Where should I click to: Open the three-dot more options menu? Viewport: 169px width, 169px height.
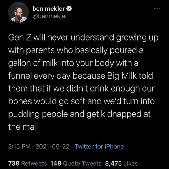[157, 8]
